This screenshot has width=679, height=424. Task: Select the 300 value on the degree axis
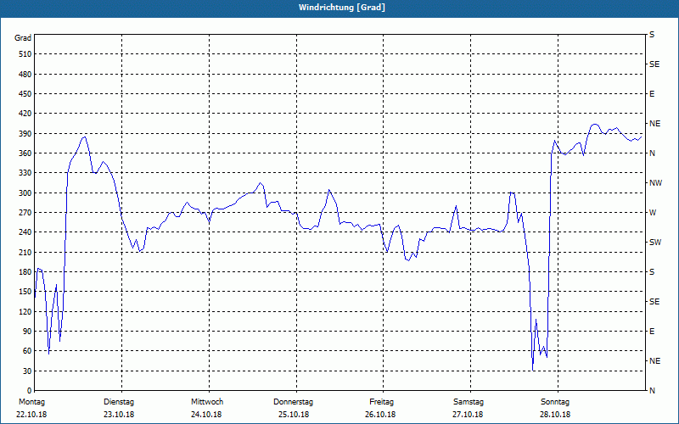click(x=25, y=192)
